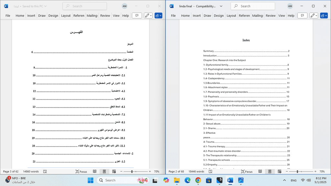331x186 pixels.
Task: Click 14860 words count in left window
Action: click(x=31, y=171)
